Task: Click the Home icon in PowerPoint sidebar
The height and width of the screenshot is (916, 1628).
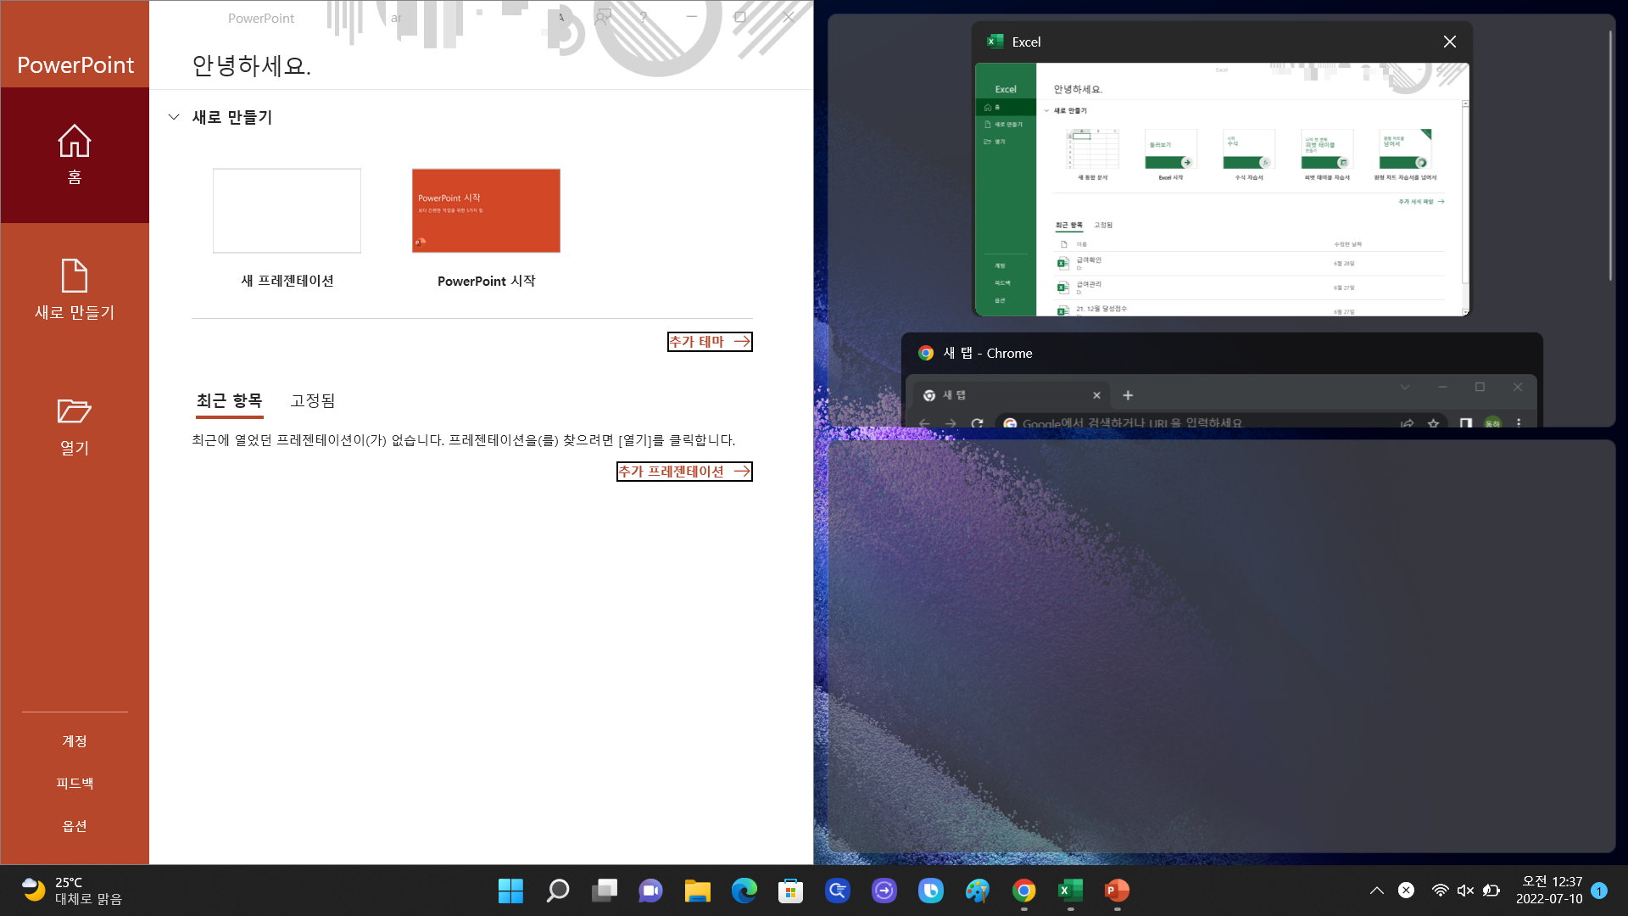Action: point(75,142)
